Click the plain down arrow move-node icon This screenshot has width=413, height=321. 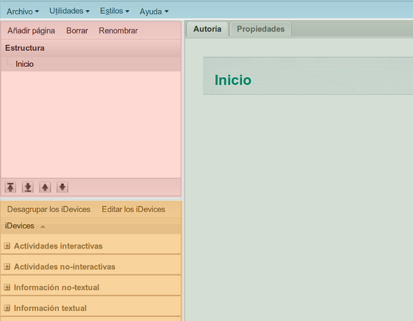[63, 187]
